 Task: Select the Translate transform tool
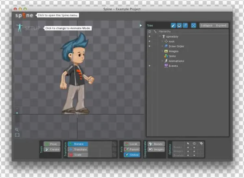tap(78, 149)
